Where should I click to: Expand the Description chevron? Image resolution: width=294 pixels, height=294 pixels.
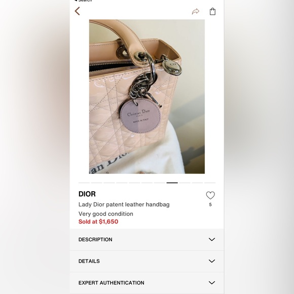pyautogui.click(x=212, y=239)
